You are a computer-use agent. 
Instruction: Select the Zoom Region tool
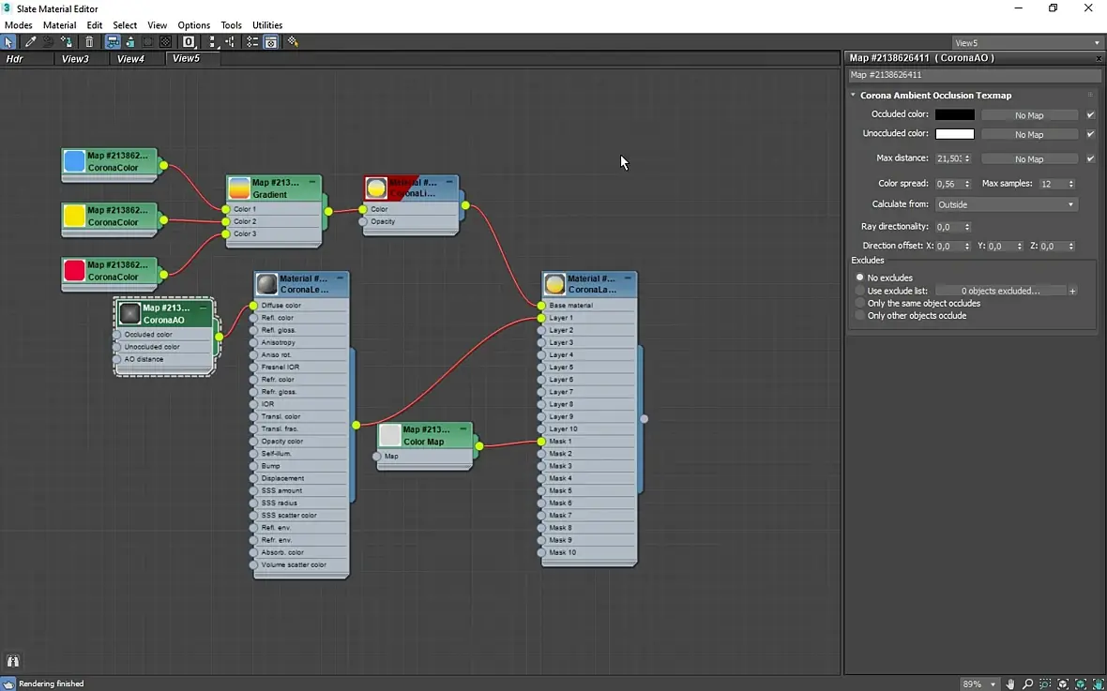coord(1045,683)
